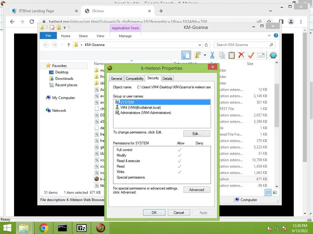The width and height of the screenshot is (313, 234).
Task: Open Customize Quick Access Toolbar dropdown
Action: pos(65,28)
